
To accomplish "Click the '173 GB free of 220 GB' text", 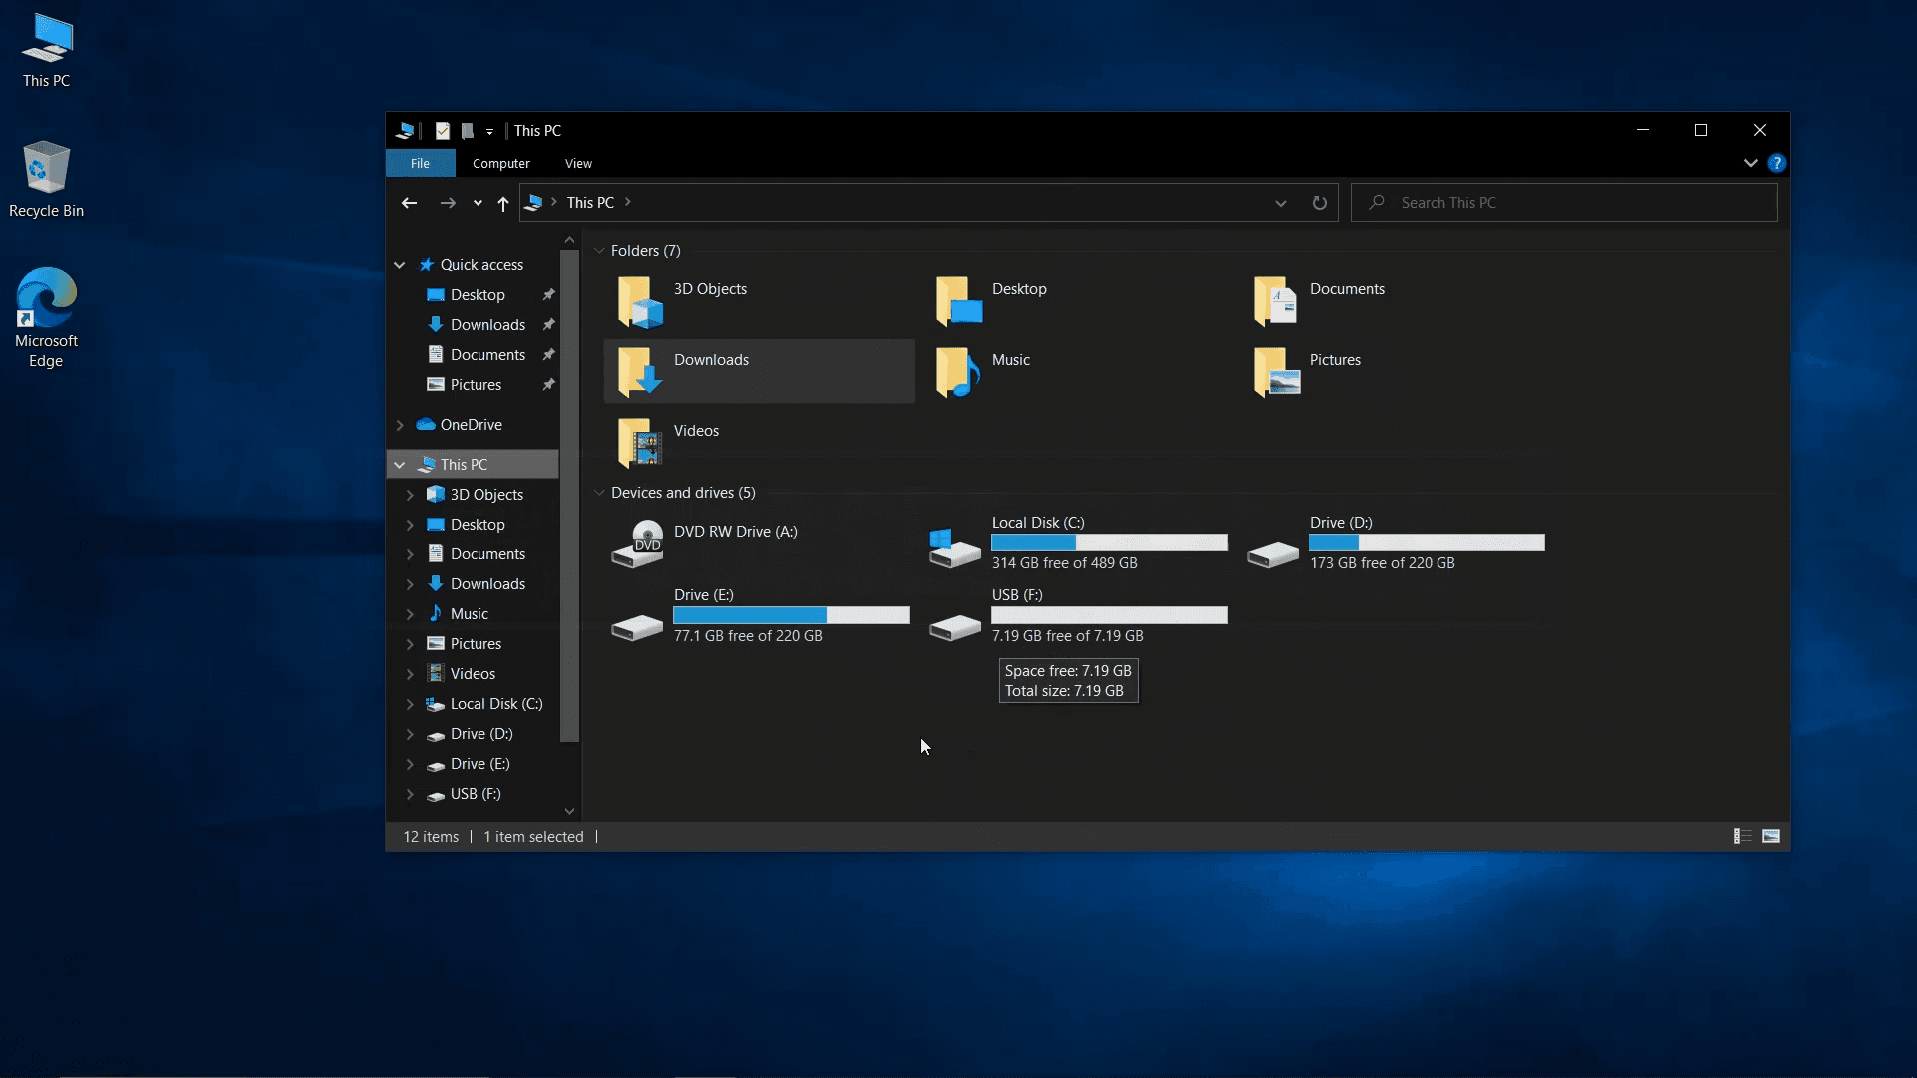I will pos(1382,563).
